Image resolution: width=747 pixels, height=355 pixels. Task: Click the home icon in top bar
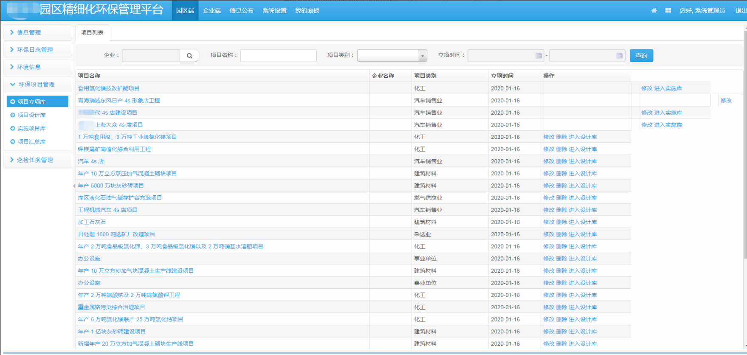pyautogui.click(x=654, y=11)
